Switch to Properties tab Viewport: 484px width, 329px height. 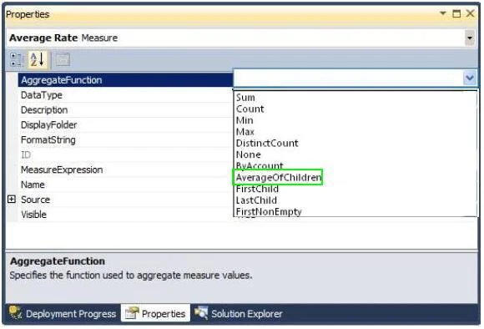point(155,313)
